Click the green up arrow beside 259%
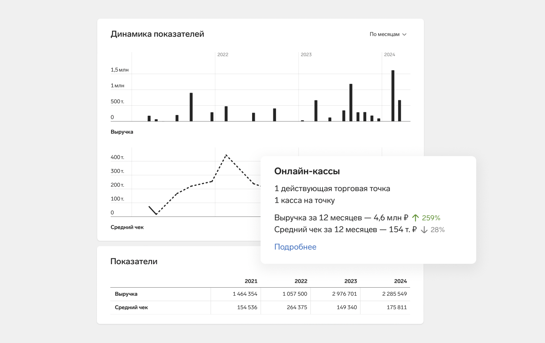This screenshot has height=343, width=545. pos(415,218)
